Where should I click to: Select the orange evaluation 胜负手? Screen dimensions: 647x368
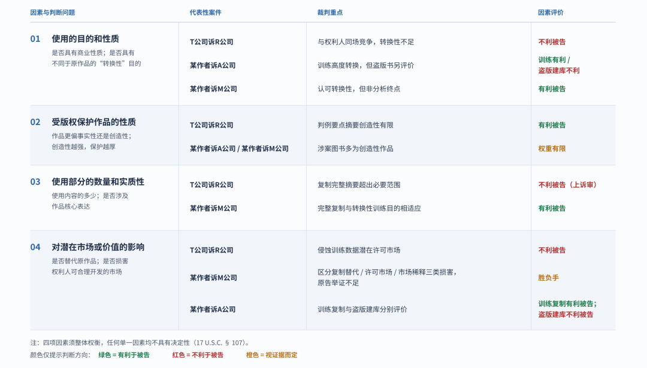(x=548, y=278)
